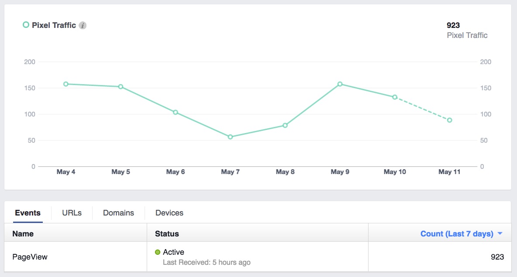The image size is (517, 277).
Task: Click the May 4 axis label
Action: click(x=66, y=171)
